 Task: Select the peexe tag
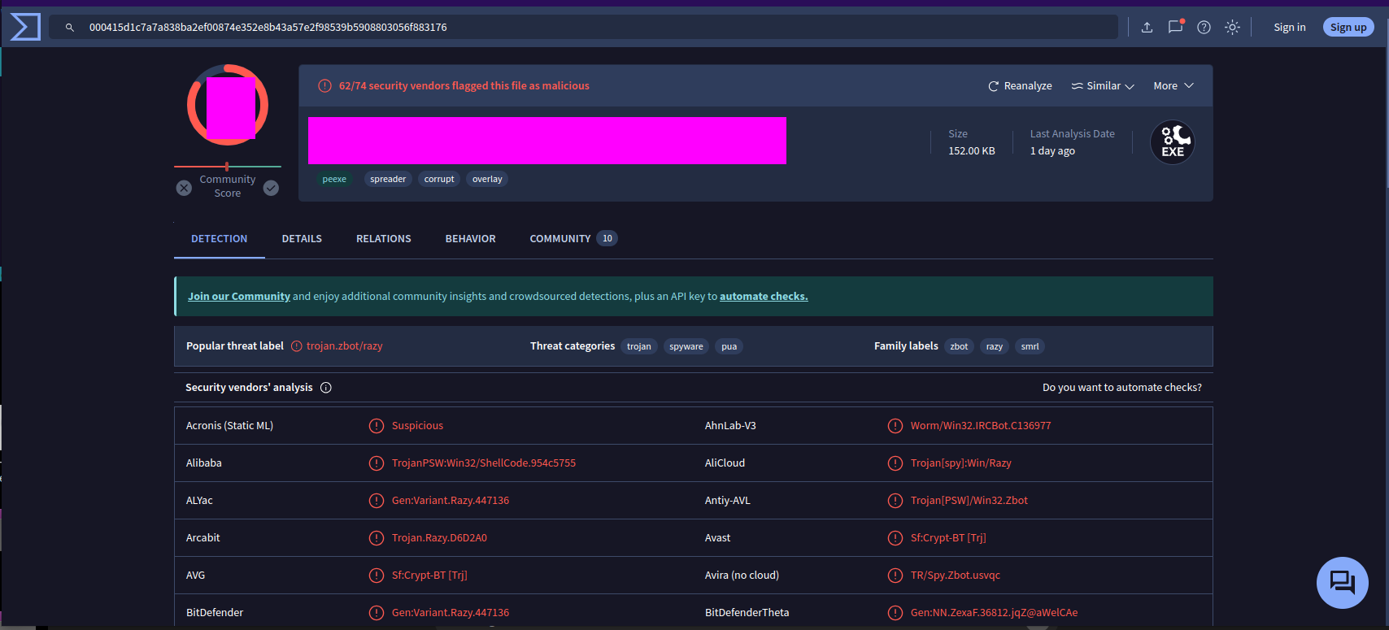click(x=334, y=180)
